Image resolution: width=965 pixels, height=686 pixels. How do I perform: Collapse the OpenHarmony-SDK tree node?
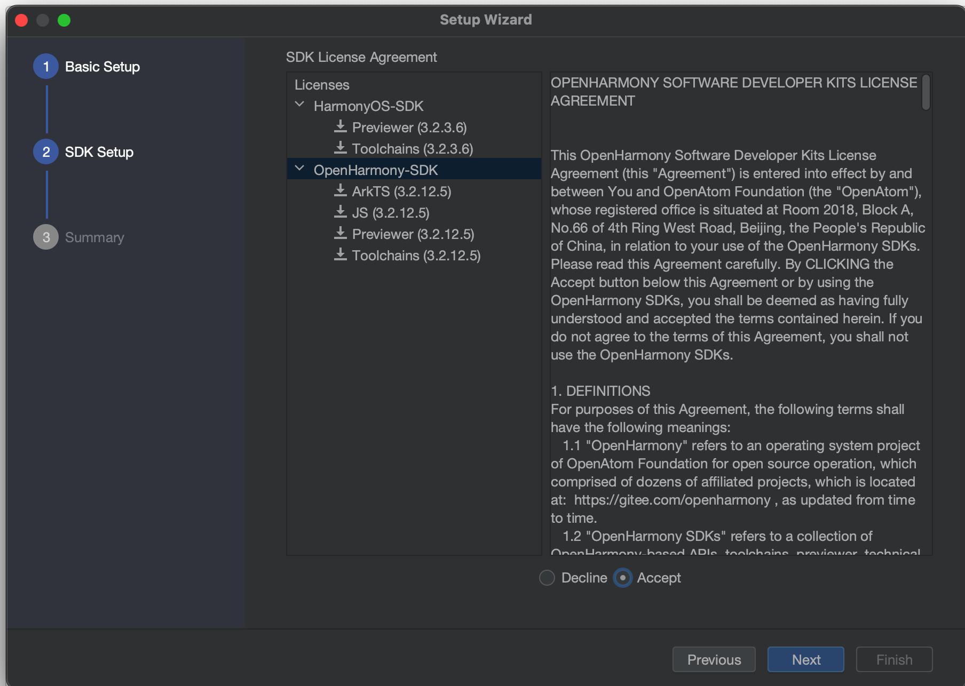tap(299, 169)
